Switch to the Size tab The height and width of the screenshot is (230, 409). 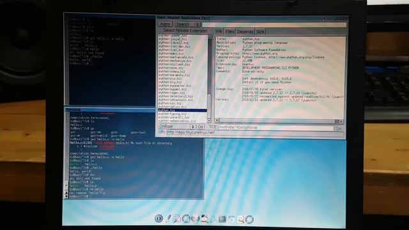tap(260, 31)
